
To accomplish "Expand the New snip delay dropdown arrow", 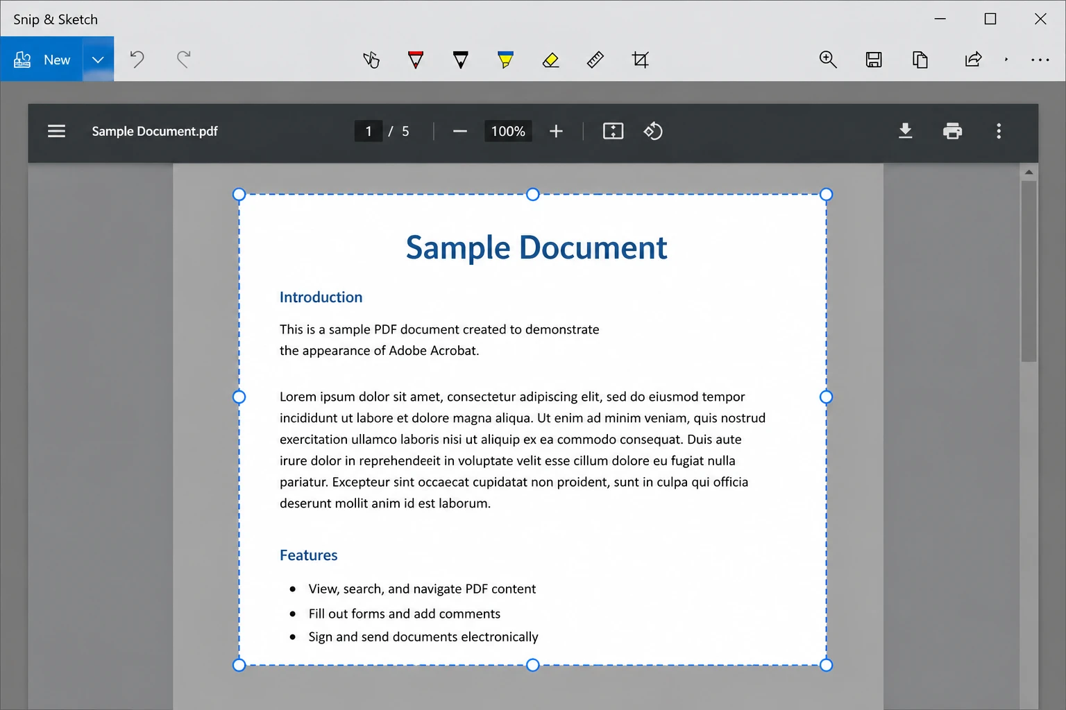I will 98,60.
